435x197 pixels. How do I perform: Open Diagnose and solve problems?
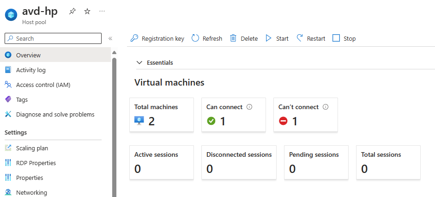55,114
